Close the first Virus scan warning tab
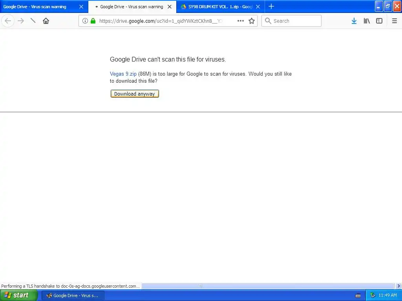This screenshot has width=402, height=301. click(x=81, y=7)
